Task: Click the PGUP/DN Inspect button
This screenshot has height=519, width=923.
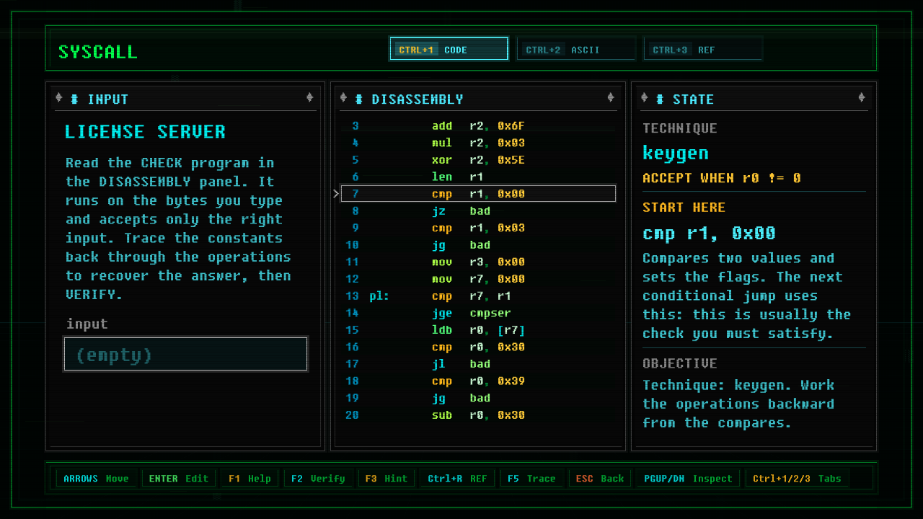Action: (x=688, y=479)
